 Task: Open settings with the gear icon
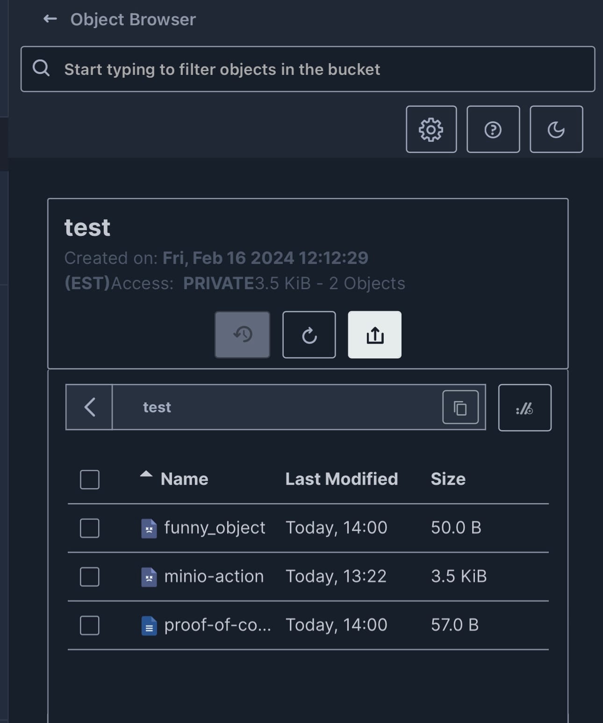[431, 130]
